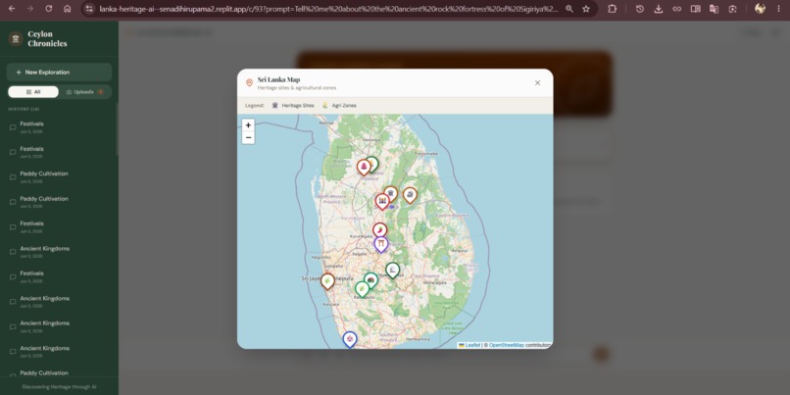This screenshot has width=790, height=395.
Task: Click the URL address bar
Action: coord(328,9)
